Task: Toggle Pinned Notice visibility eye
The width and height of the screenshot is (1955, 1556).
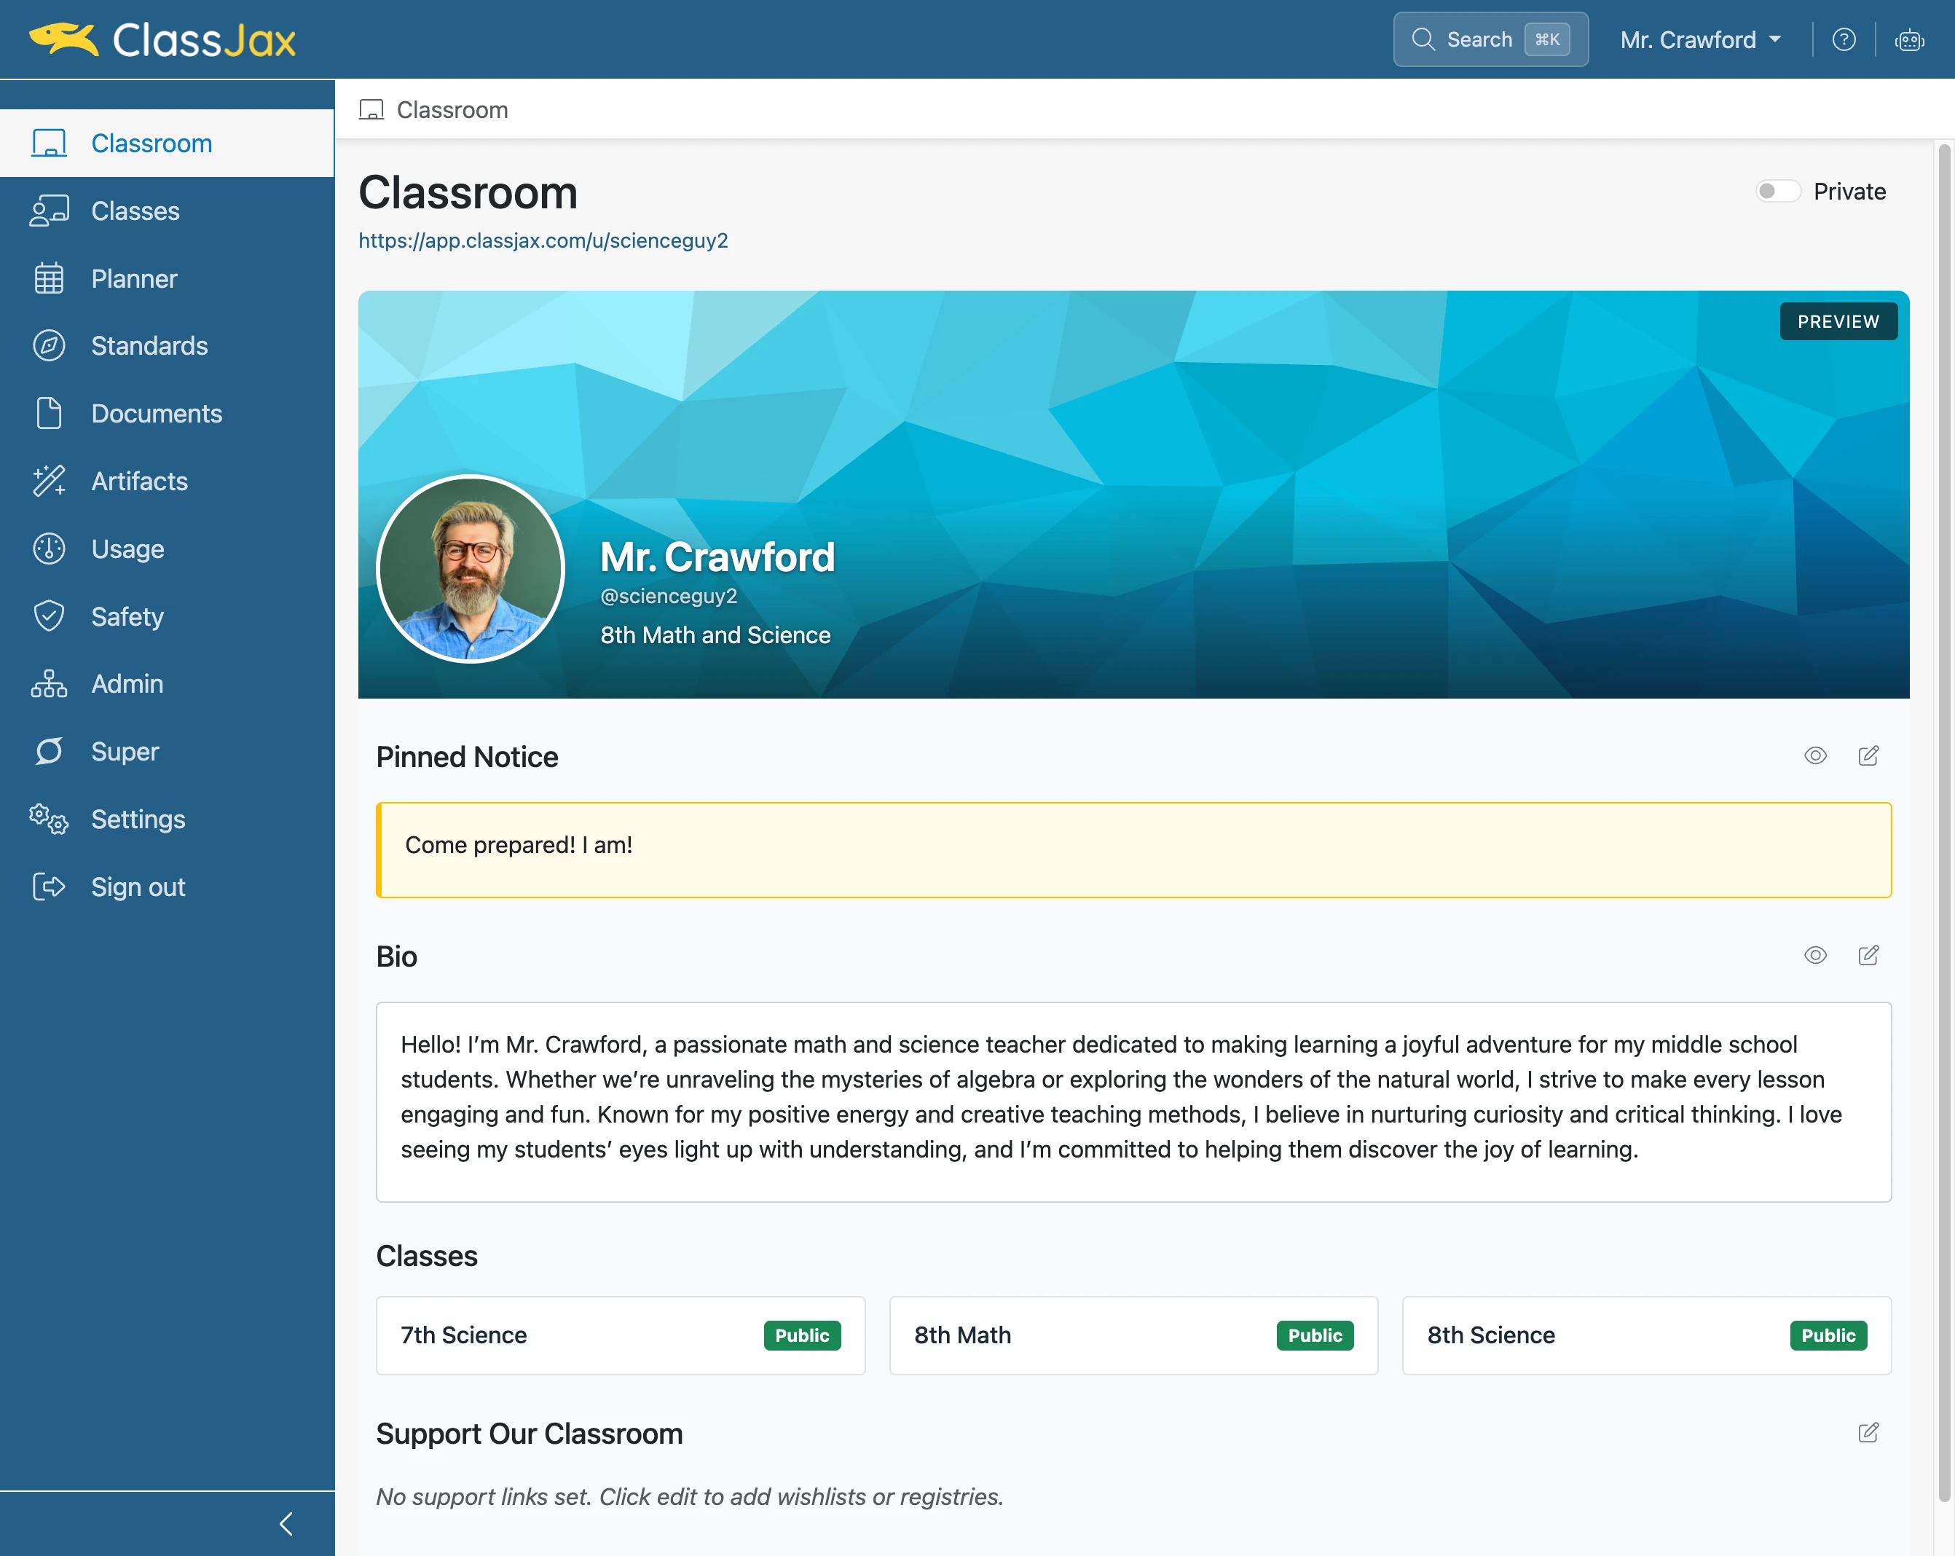Action: tap(1815, 755)
